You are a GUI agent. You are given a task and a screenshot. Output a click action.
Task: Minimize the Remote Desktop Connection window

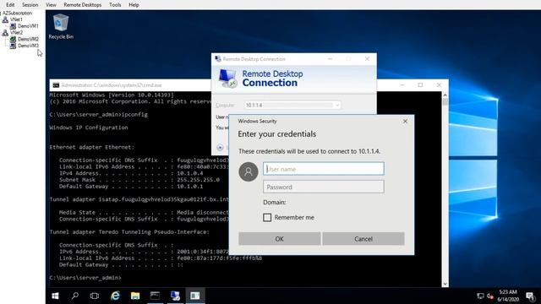point(331,59)
